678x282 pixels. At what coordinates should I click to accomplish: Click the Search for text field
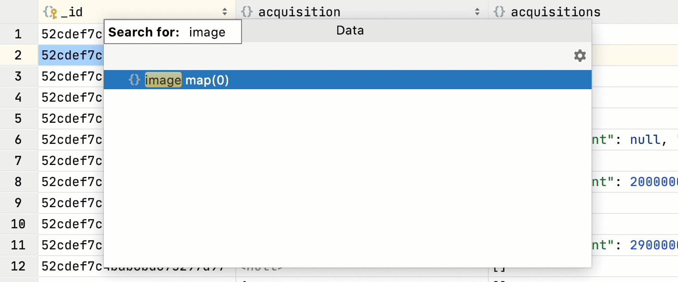[x=207, y=32]
